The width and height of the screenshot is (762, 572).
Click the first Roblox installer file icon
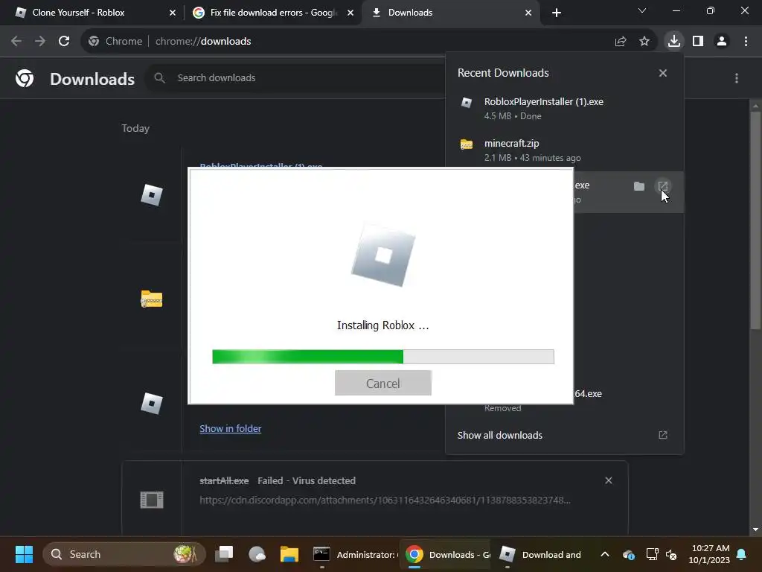[x=152, y=195]
